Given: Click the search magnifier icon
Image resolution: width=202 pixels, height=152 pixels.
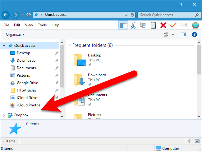Looking at the screenshot, I should (x=197, y=15).
